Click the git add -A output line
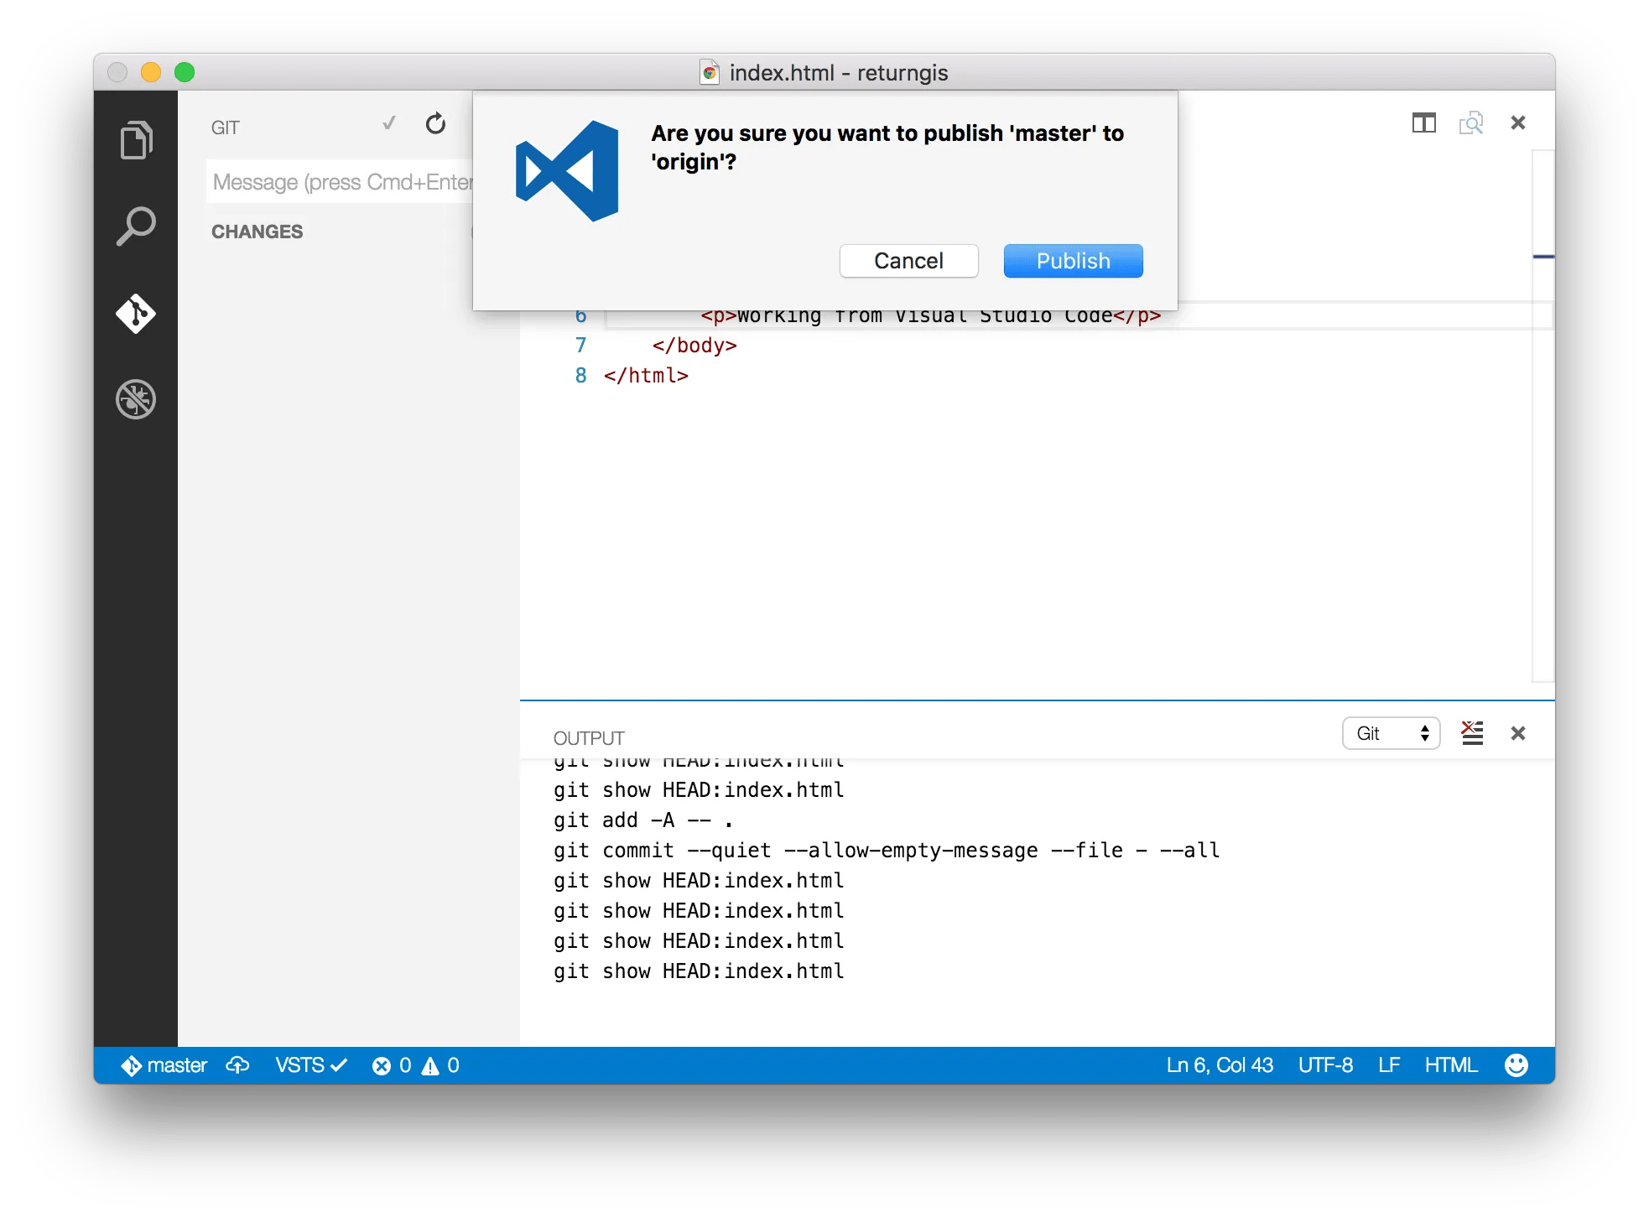Image resolution: width=1649 pixels, height=1218 pixels. point(643,820)
